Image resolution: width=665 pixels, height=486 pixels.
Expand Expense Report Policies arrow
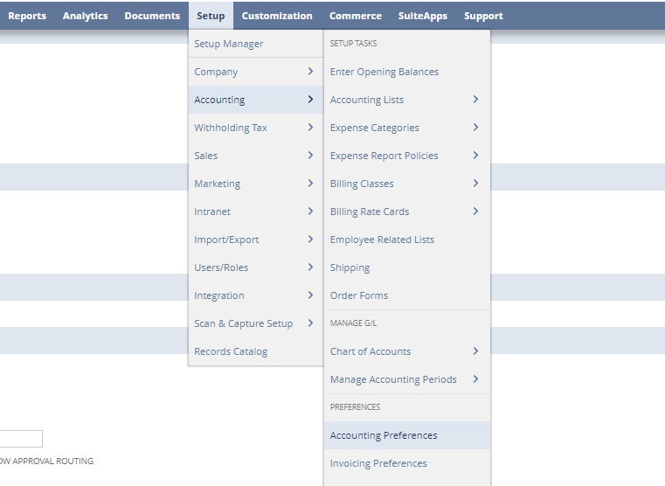[475, 156]
